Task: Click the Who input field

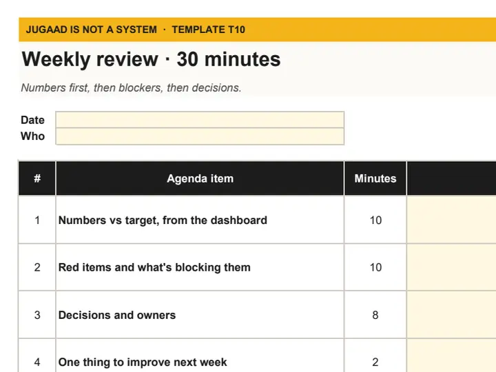Action: point(200,136)
